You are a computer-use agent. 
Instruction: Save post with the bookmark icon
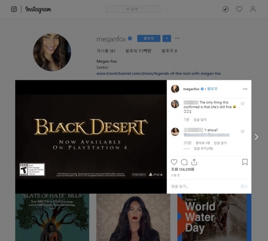245,162
